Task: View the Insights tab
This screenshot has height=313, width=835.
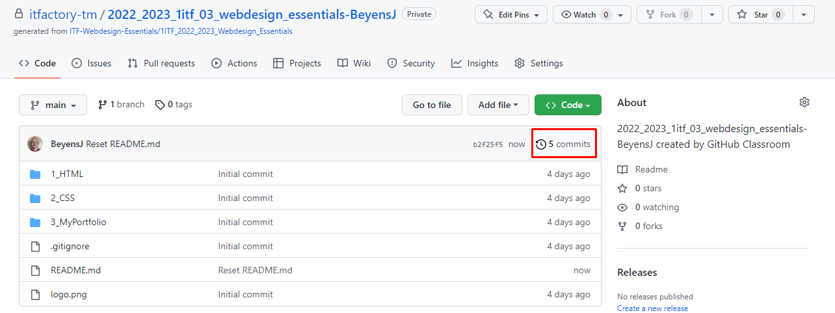Action: point(475,63)
